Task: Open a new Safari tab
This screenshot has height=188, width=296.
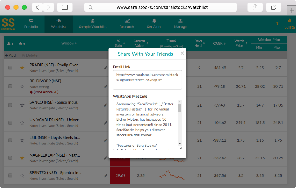Action: point(291,10)
